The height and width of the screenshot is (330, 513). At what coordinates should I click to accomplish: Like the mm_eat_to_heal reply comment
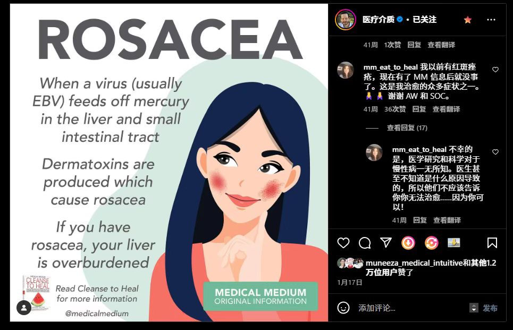(x=495, y=152)
